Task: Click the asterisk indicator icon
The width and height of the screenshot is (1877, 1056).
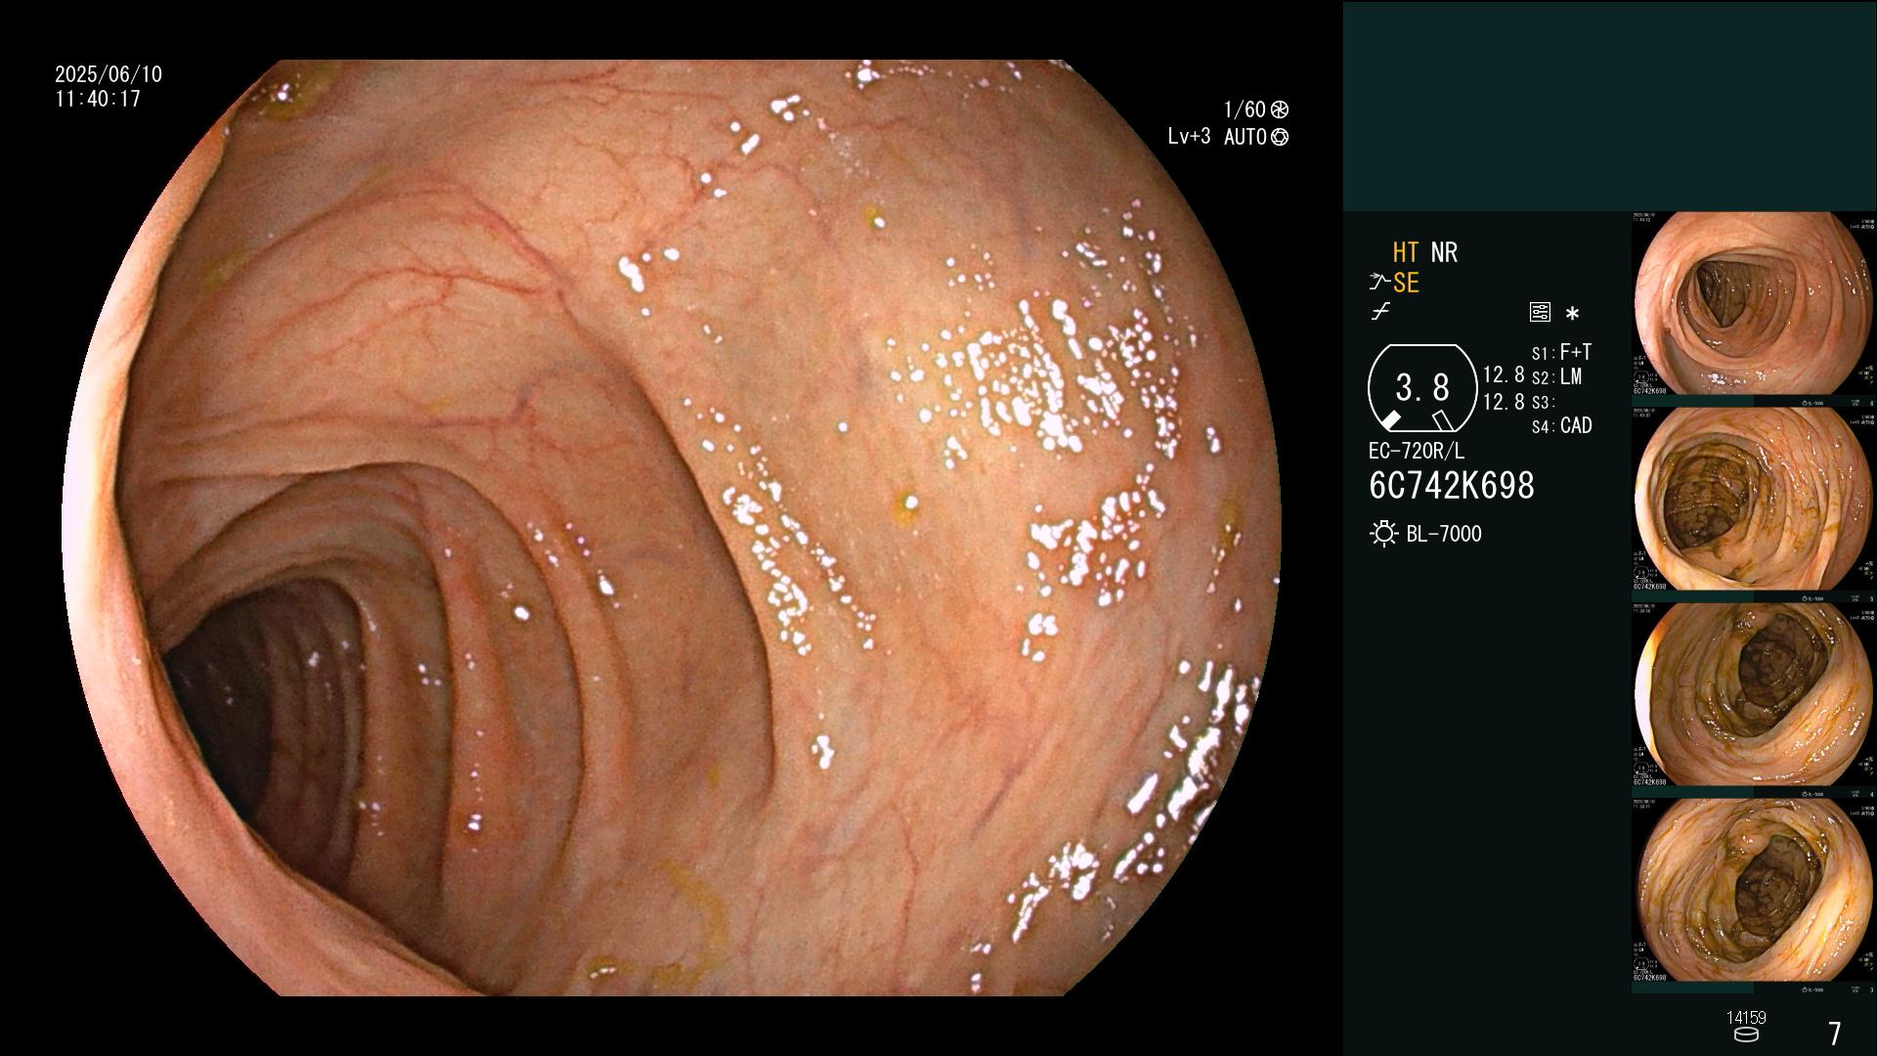Action: 1572,314
